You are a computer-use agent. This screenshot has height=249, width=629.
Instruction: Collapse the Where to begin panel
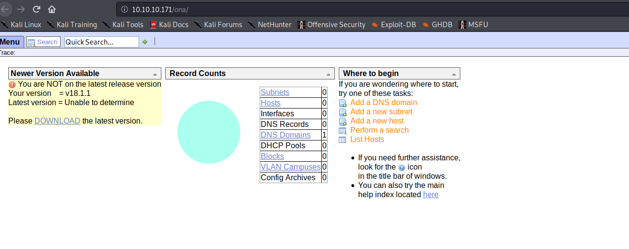pyautogui.click(x=454, y=74)
